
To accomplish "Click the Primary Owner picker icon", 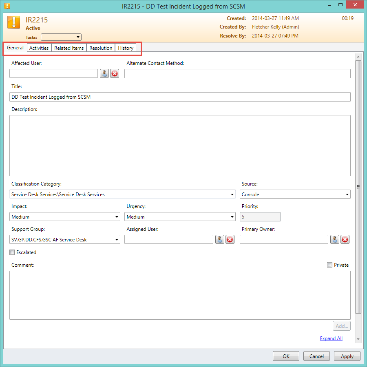I will point(335,239).
